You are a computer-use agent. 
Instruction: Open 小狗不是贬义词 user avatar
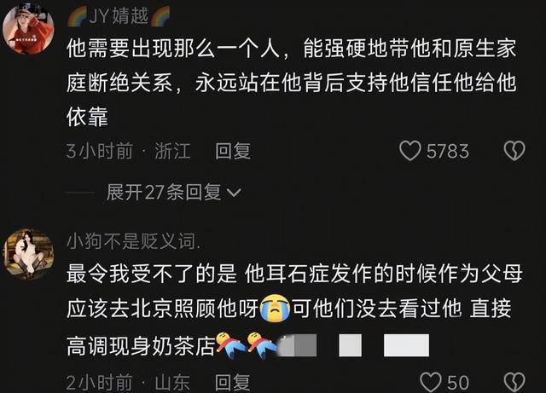pos(28,254)
